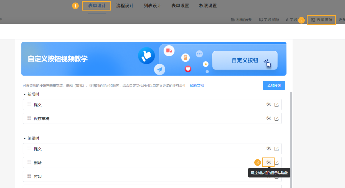Screen dimensions: 345x188
Task: Go to the 表单设置 tab
Action: (180, 6)
